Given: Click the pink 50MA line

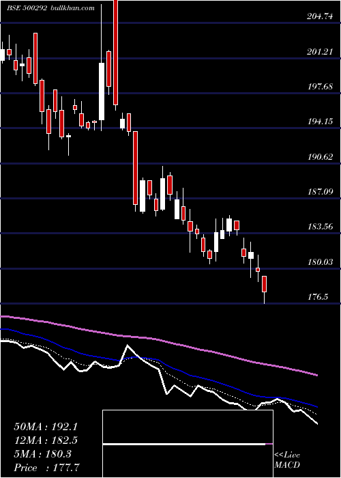Looking at the screenshot, I should pos(158,339).
